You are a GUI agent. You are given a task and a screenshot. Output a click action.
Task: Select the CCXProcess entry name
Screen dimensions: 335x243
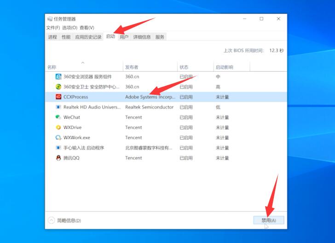point(75,97)
